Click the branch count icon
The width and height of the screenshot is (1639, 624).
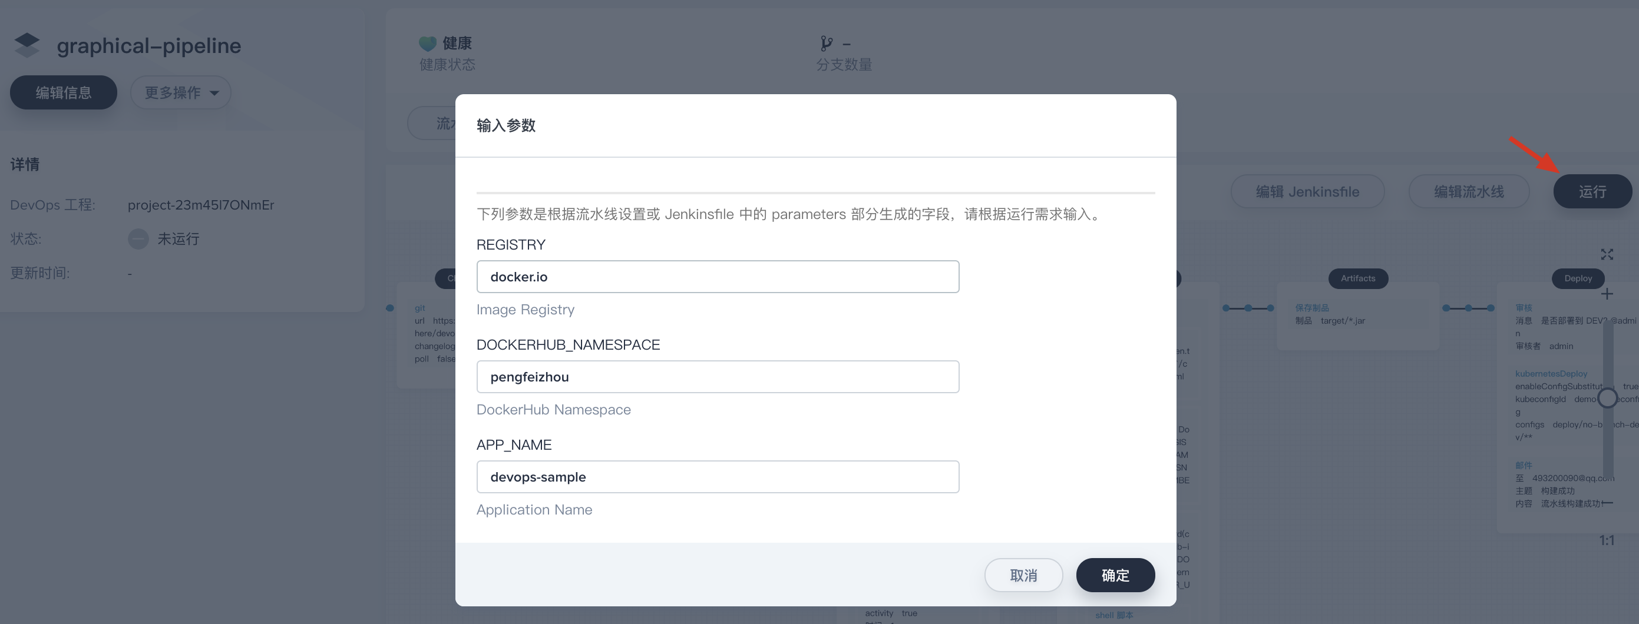[826, 43]
